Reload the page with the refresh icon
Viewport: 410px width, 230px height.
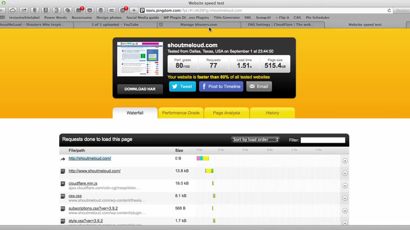(x=389, y=11)
